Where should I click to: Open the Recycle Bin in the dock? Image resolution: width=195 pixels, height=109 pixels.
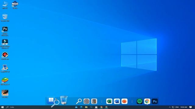[x=64, y=100]
